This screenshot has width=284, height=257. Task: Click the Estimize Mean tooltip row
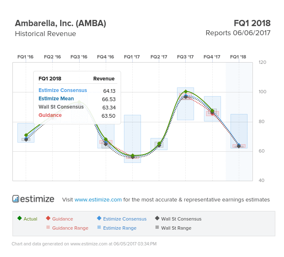pos(77,99)
